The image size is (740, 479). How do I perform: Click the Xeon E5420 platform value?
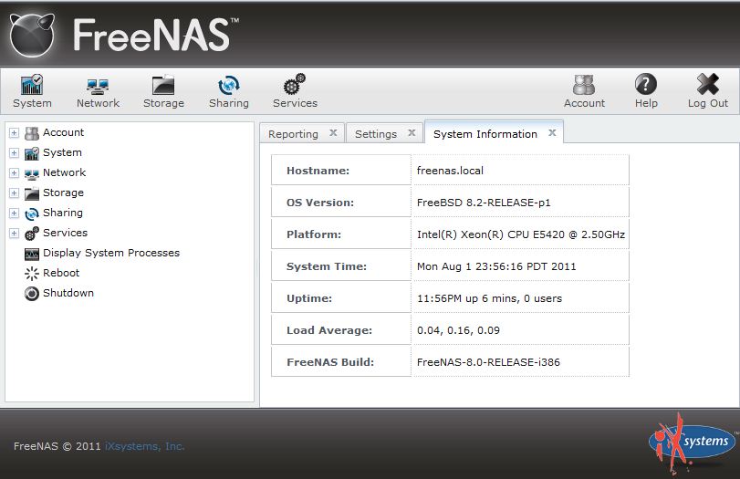(521, 234)
